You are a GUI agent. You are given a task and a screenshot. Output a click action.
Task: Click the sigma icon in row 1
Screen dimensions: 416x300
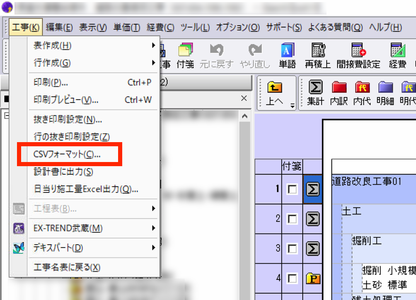coord(313,189)
